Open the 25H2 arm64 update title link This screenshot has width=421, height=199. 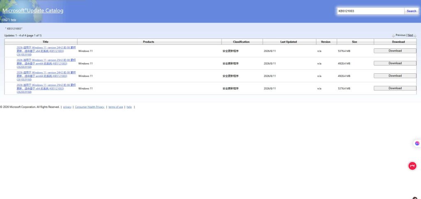[x=46, y=63]
